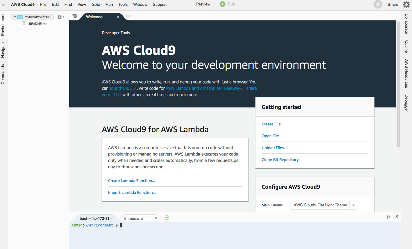Image resolution: width=412 pixels, height=249 pixels.
Task: Open the Navigate side panel
Action: (3, 50)
